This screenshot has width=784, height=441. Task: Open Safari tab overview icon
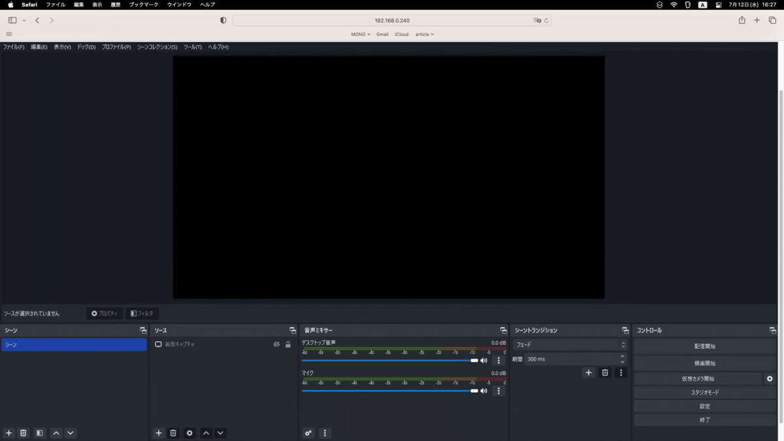(x=772, y=20)
